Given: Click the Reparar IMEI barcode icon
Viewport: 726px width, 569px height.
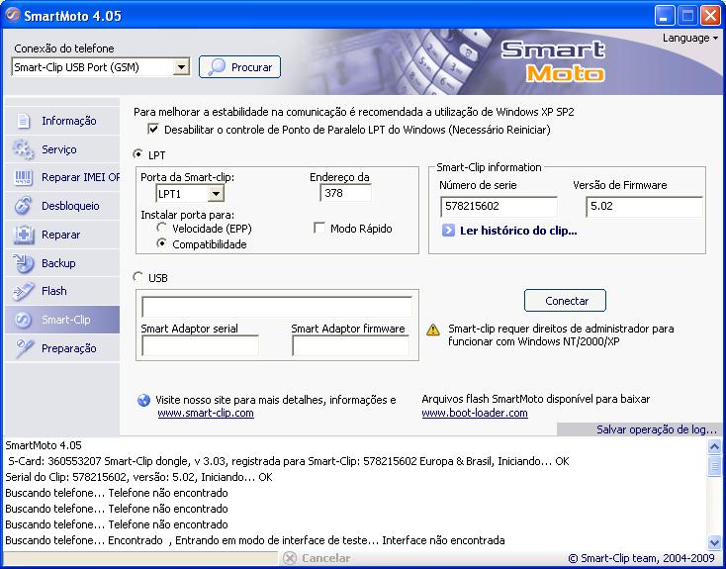Looking at the screenshot, I should tap(23, 178).
